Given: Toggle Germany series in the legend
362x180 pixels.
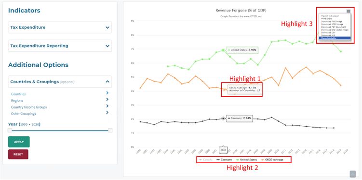Looking at the screenshot, I should click(x=224, y=159).
